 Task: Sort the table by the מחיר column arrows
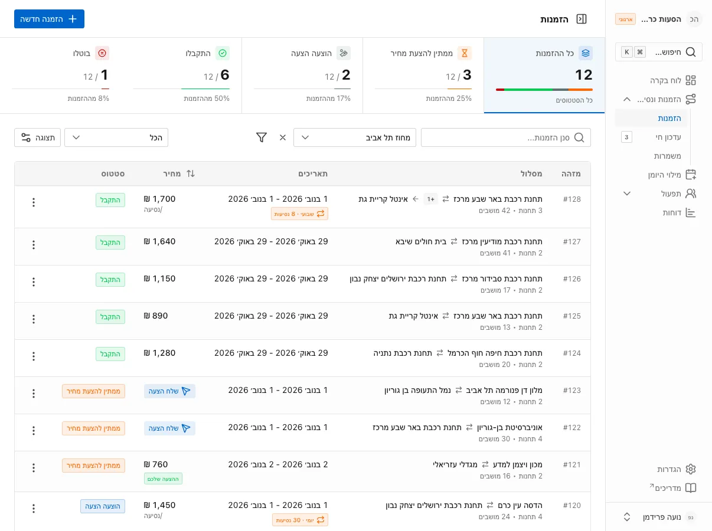190,173
